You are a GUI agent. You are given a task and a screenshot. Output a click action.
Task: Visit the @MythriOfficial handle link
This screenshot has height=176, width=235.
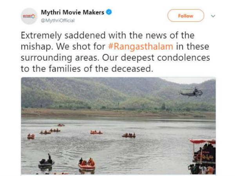(x=58, y=20)
